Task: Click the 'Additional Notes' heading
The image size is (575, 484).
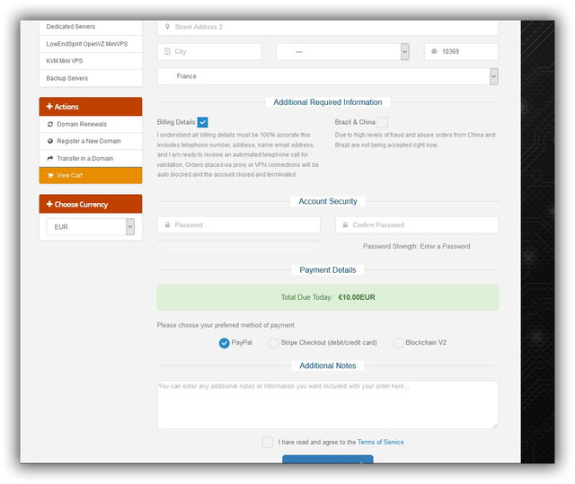Action: click(x=327, y=365)
